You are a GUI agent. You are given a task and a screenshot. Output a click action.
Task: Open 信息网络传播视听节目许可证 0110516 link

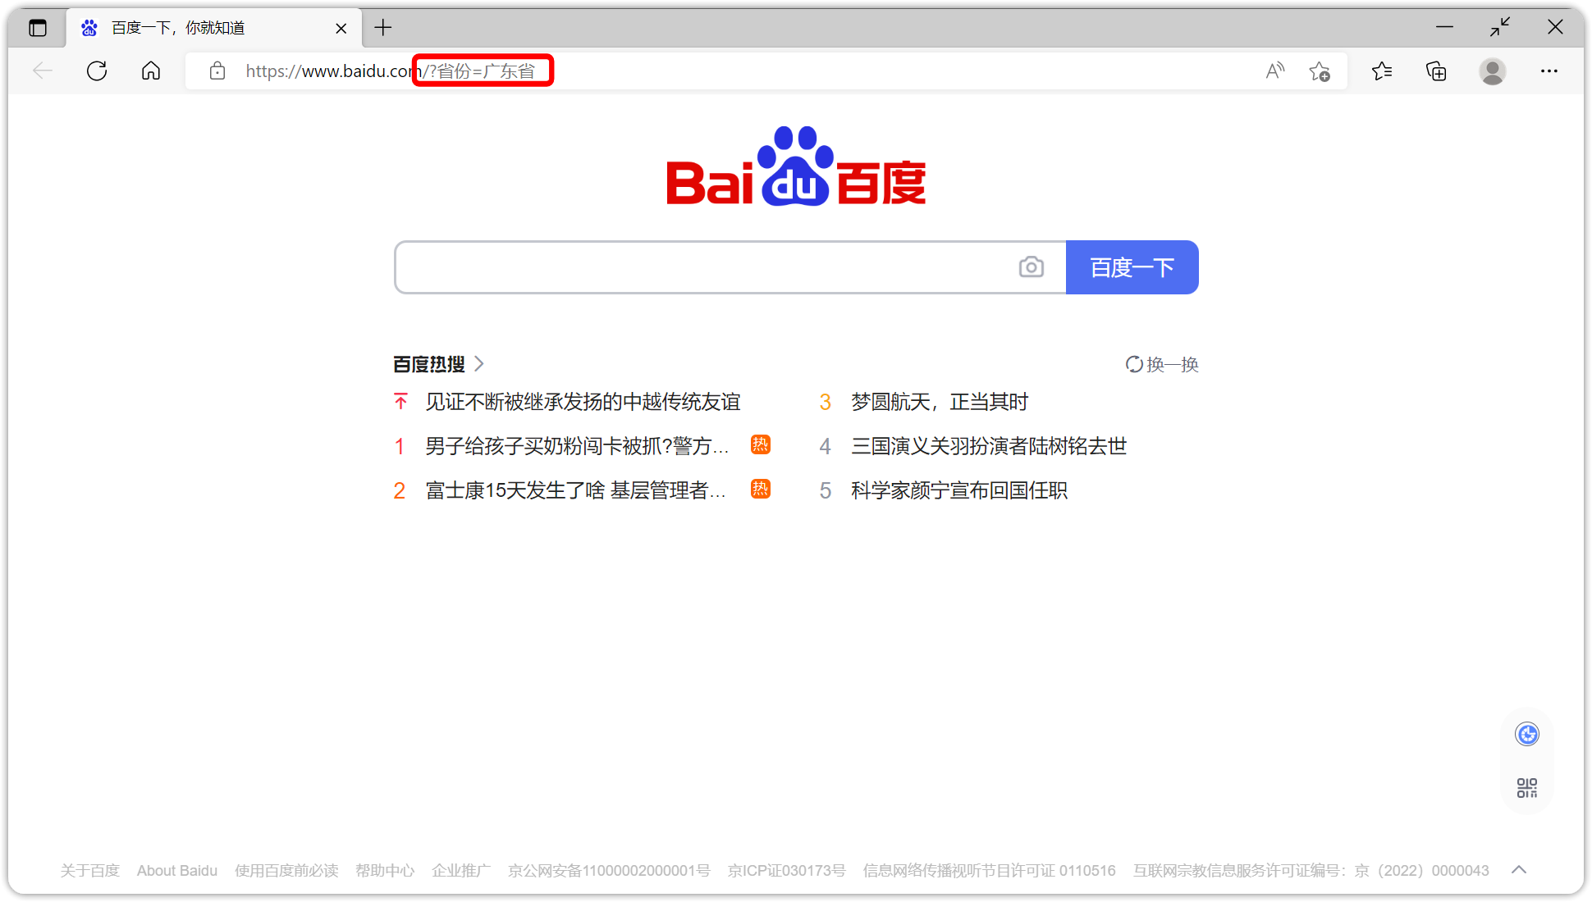click(990, 871)
